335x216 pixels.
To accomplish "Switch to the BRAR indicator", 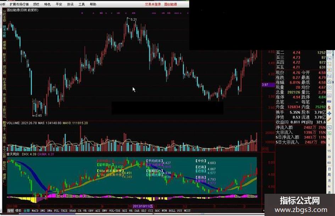I will (x=73, y=211).
